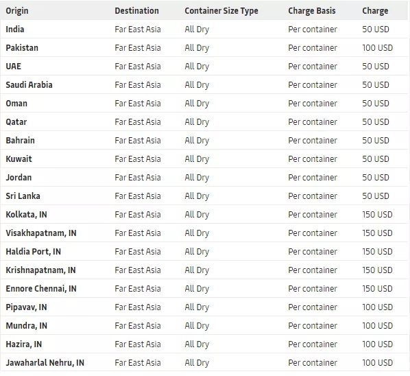The image size is (410, 376).
Task: Click the Container Size Type header
Action: tap(221, 11)
